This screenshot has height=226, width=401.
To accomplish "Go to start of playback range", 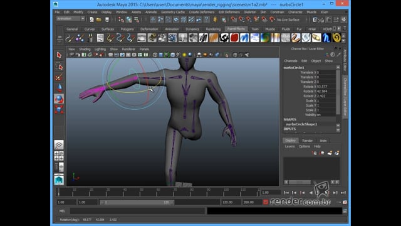I will [x=286, y=193].
